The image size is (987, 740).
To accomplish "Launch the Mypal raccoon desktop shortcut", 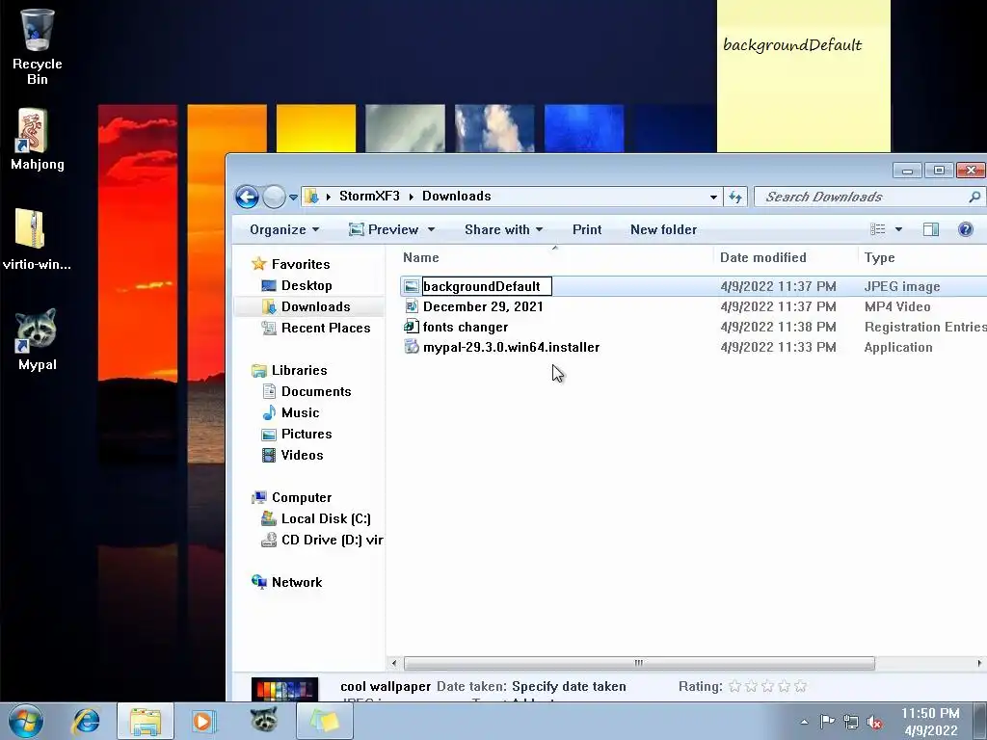I will pos(37,340).
